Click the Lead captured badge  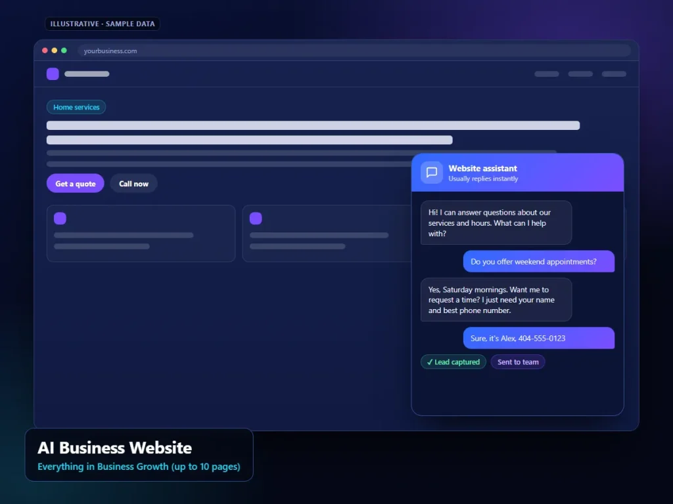(453, 362)
